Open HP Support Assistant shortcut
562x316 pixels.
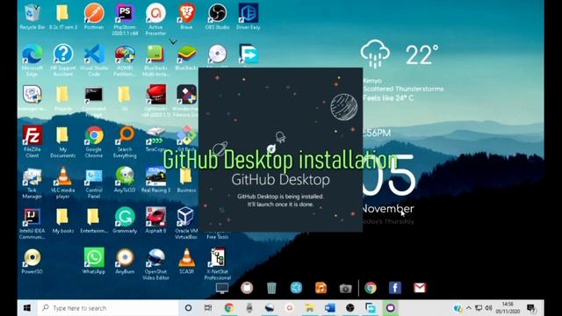tap(63, 60)
